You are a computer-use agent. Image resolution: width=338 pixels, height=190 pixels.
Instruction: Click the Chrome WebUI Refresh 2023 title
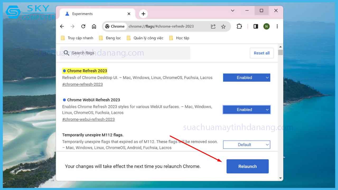point(93,100)
